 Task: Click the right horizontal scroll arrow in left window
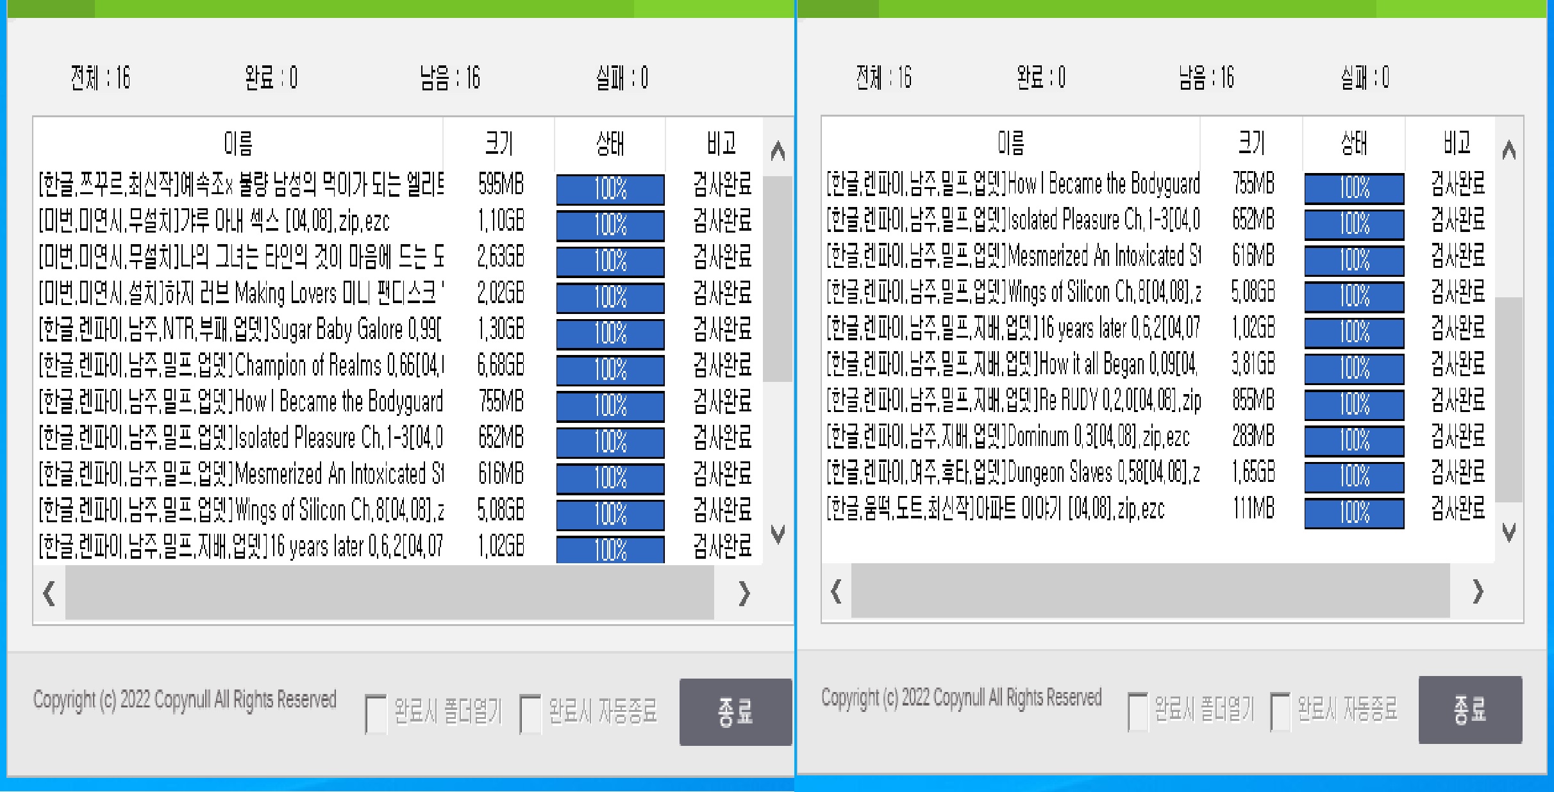tap(745, 594)
